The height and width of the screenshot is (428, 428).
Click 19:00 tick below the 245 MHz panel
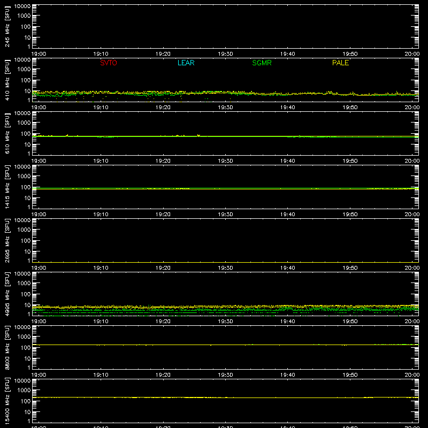coord(39,54)
